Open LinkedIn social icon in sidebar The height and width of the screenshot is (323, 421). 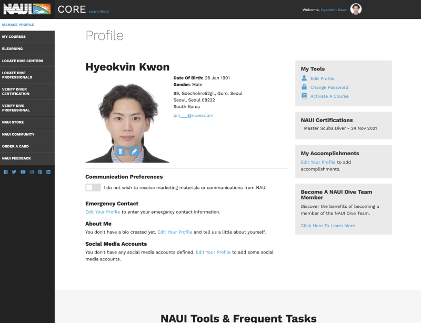coord(48,172)
